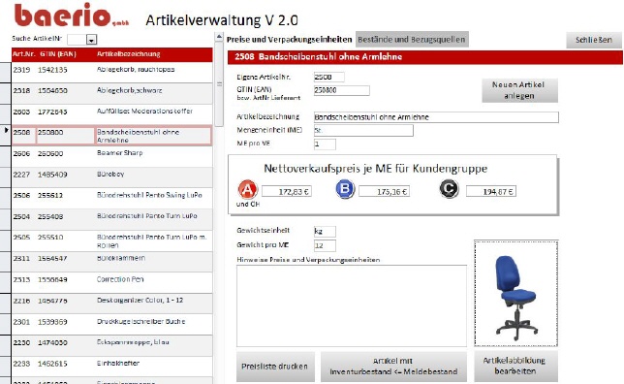Click the blue customer group B icon
Screen dimensions: 624x384
(345, 189)
